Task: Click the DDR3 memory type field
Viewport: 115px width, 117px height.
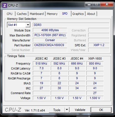Action: click(71, 25)
